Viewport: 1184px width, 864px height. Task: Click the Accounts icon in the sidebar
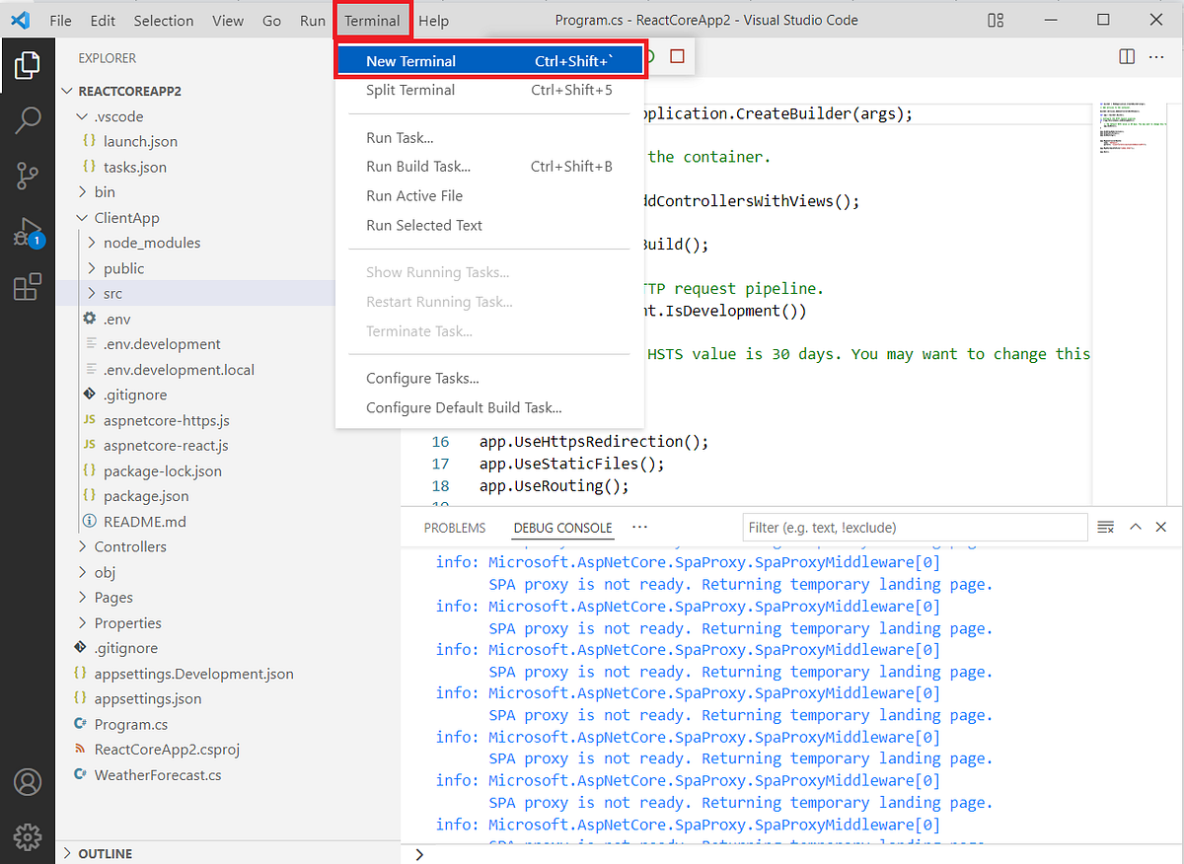tap(28, 782)
